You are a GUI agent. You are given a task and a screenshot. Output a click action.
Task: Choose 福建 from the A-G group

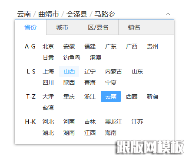point(90,46)
